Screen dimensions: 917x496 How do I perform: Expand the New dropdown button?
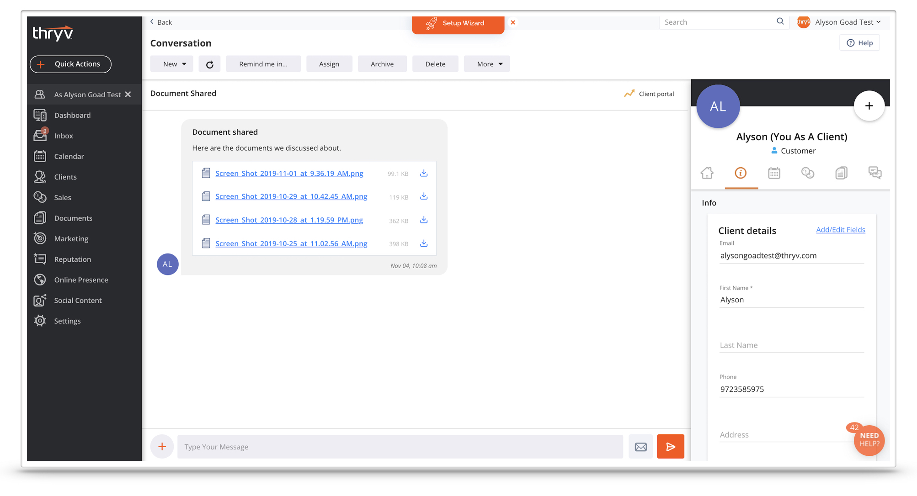pyautogui.click(x=172, y=64)
